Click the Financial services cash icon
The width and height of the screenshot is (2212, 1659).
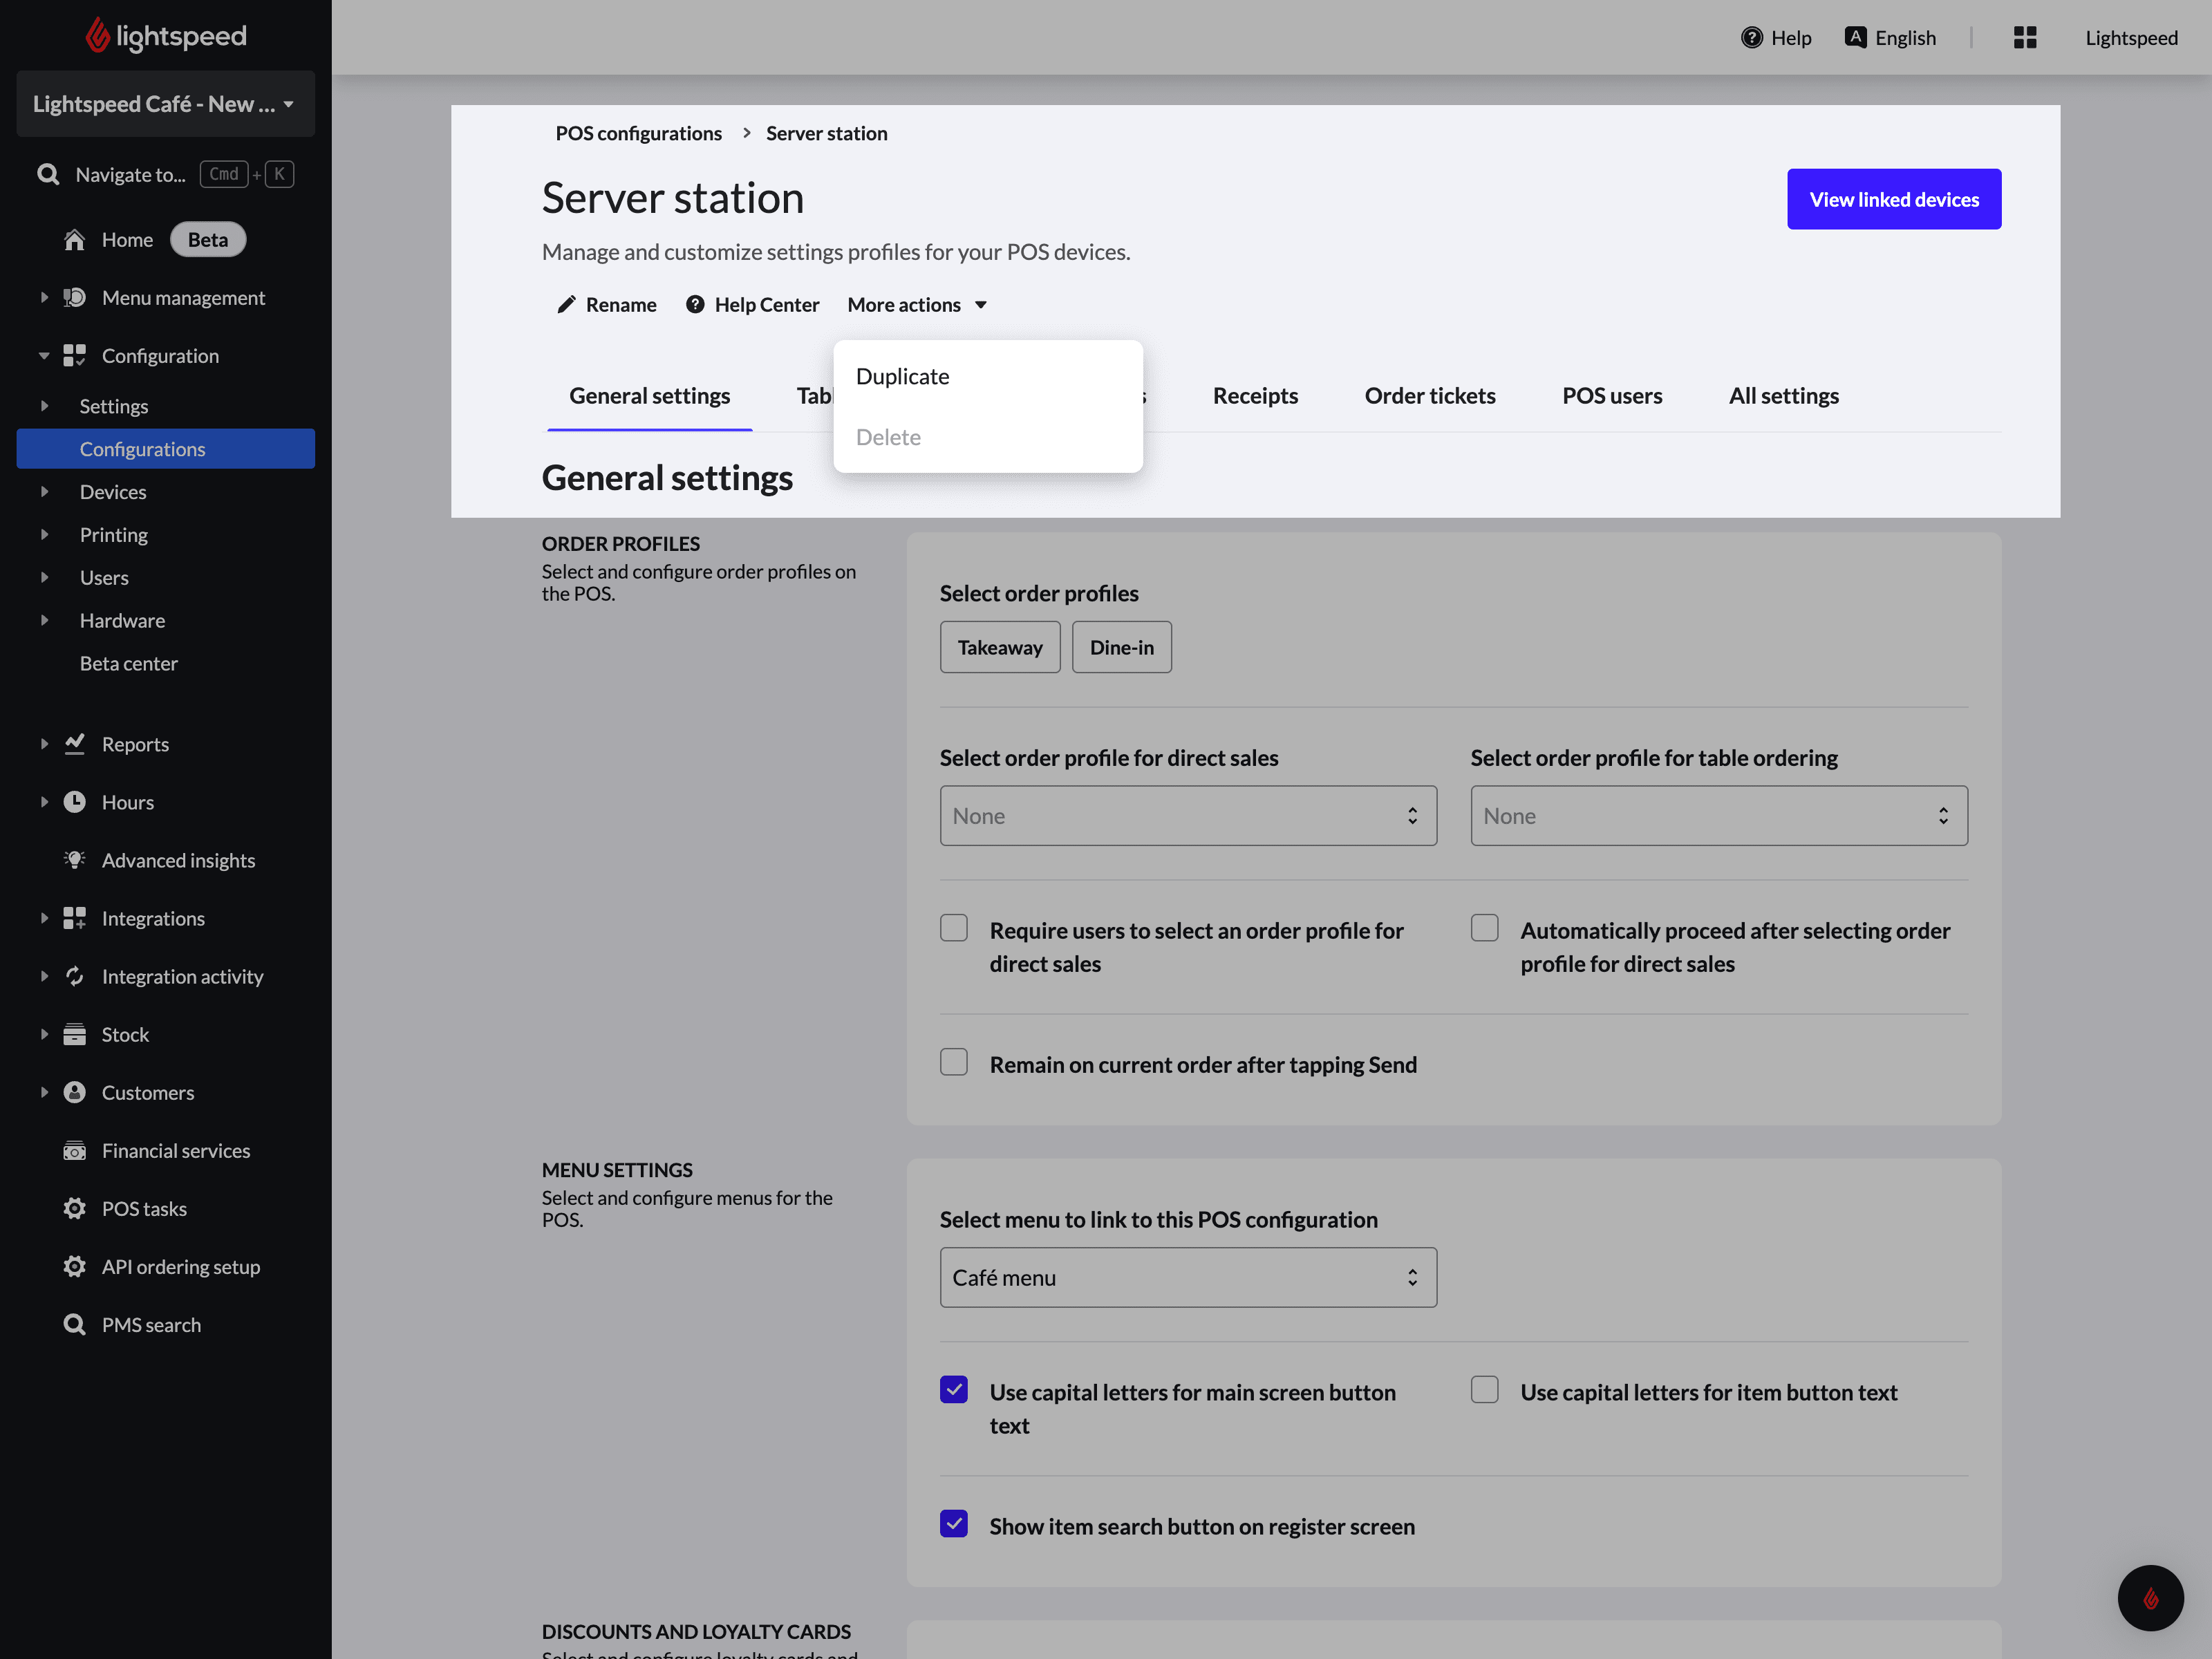(x=75, y=1150)
